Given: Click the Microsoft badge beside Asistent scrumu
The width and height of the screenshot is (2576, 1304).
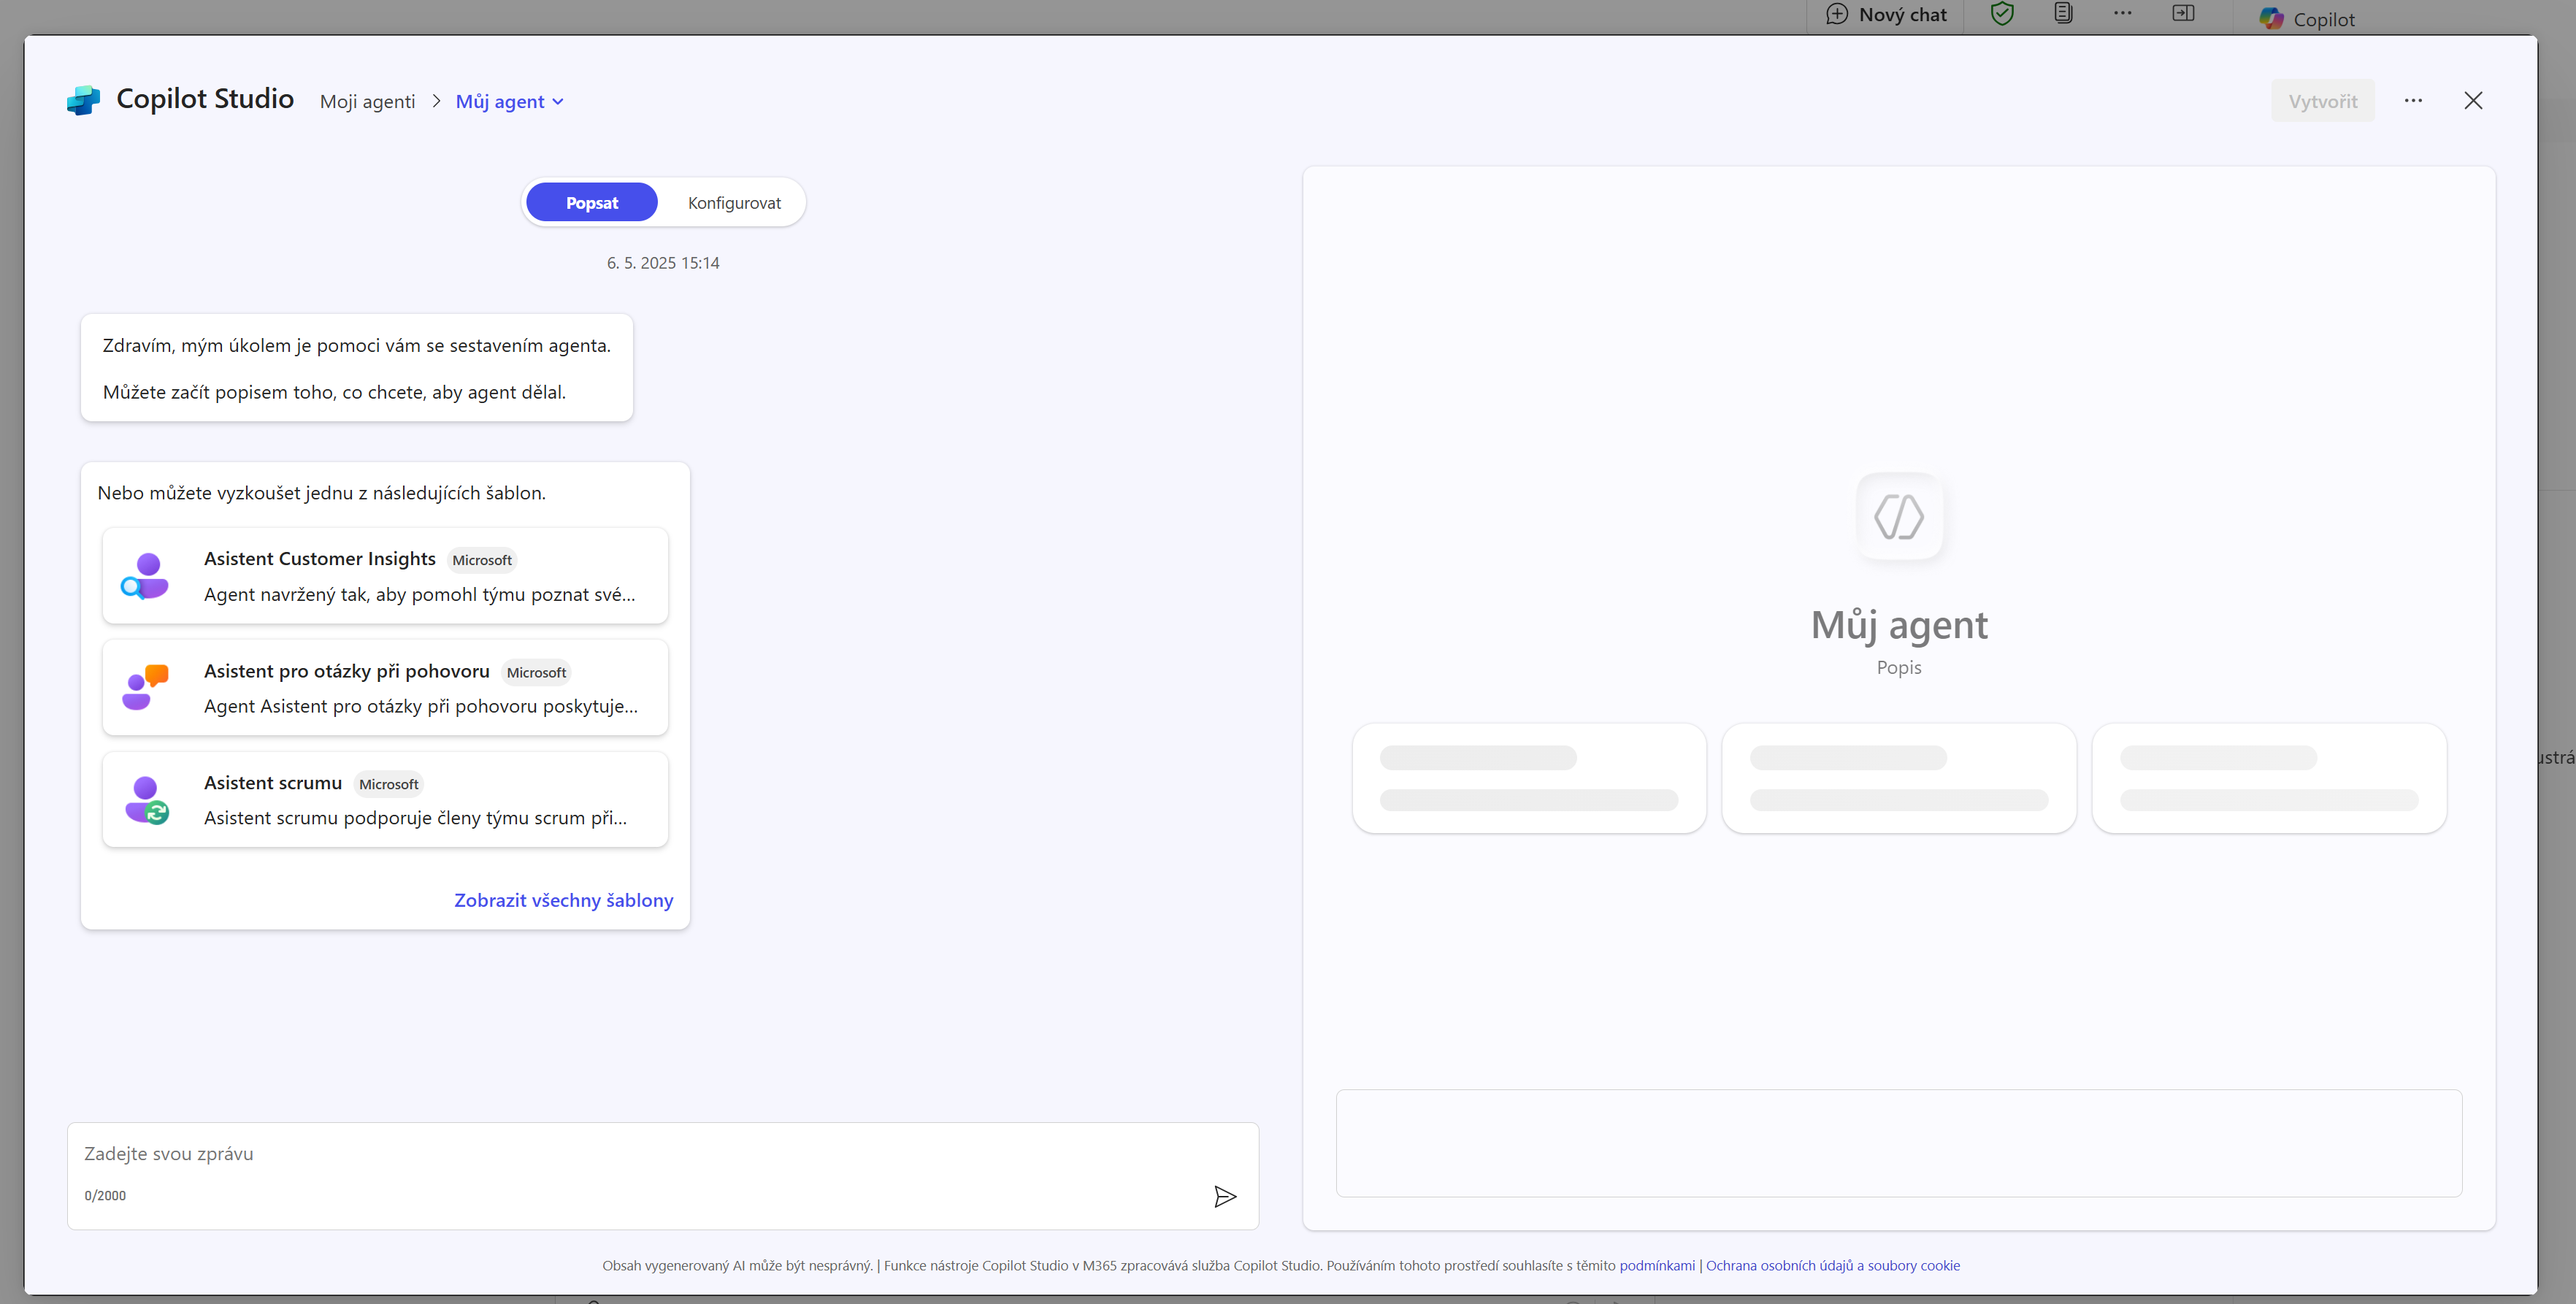Looking at the screenshot, I should [389, 784].
